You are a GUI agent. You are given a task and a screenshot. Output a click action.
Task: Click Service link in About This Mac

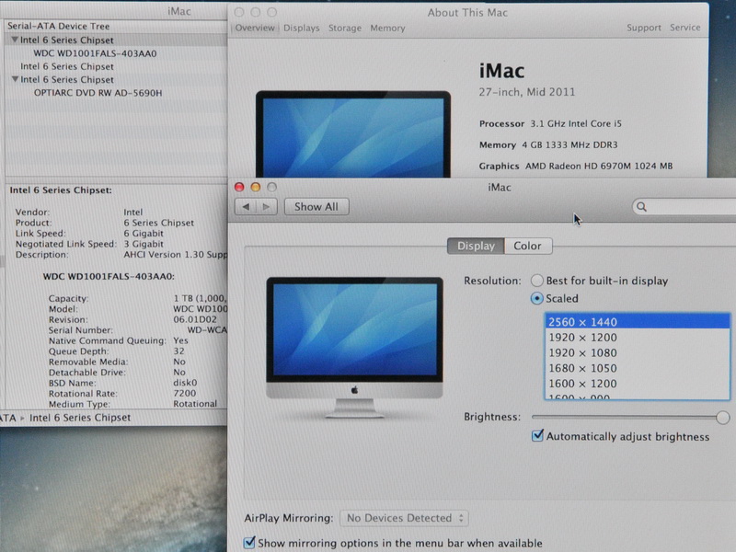tap(684, 28)
